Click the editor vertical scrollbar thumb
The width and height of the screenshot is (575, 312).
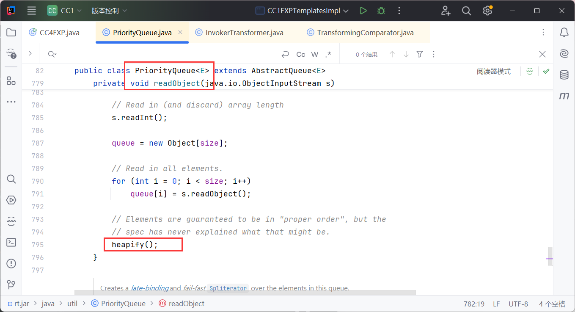(550, 256)
